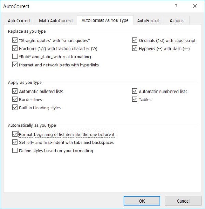This screenshot has height=209, width=205.
Task: Uncheck Set left- and first-indent with tabs
Action: (x=15, y=142)
